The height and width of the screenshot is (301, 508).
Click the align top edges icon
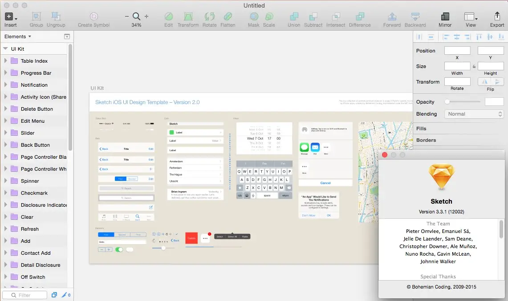479,37
